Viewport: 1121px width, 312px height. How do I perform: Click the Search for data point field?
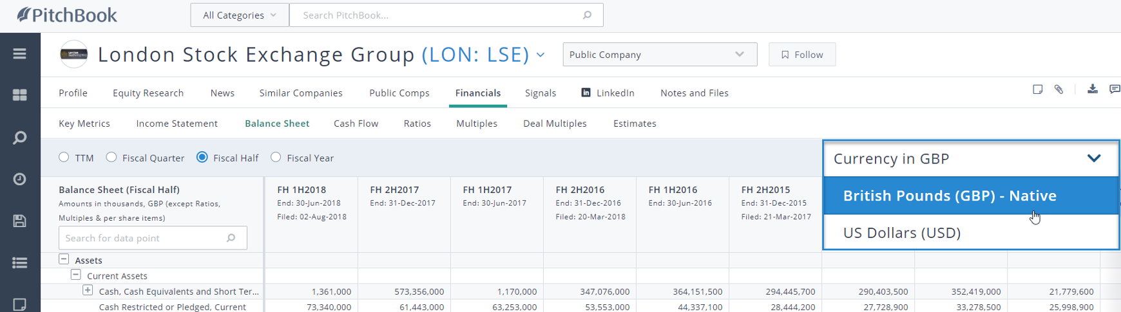click(153, 238)
